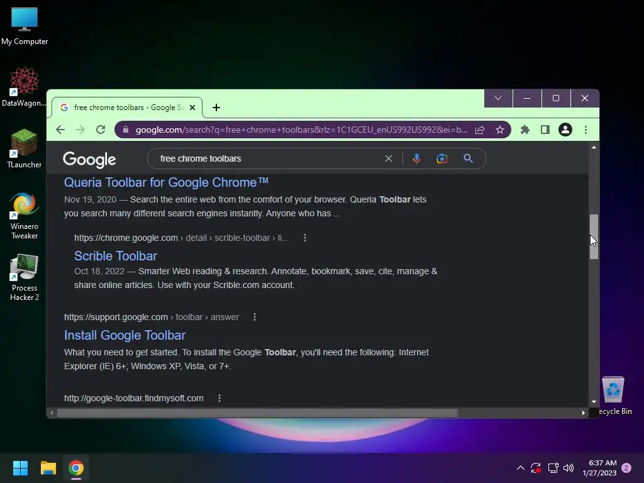Open options for findmysoft.com result
The width and height of the screenshot is (644, 483).
tap(219, 398)
